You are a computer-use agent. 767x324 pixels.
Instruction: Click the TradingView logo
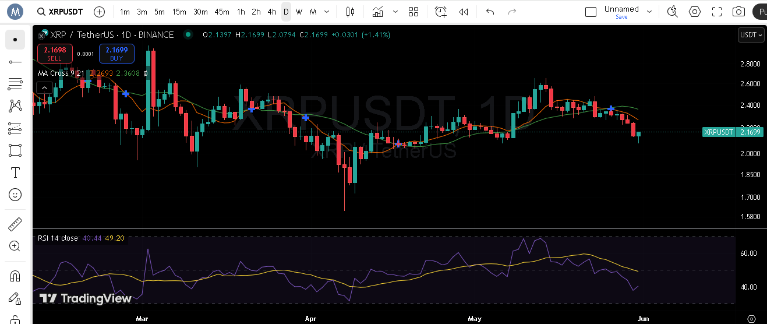(86, 298)
